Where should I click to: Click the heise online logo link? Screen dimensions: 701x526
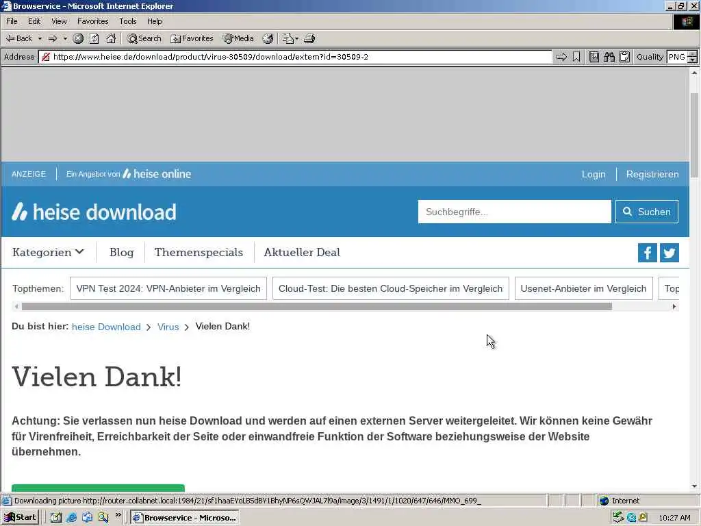pos(157,174)
